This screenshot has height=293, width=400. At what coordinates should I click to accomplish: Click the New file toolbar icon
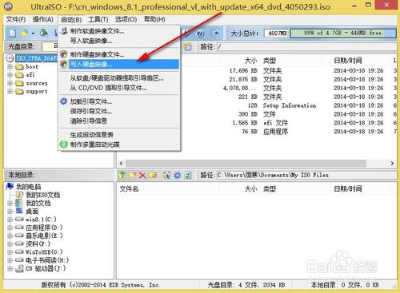pyautogui.click(x=12, y=33)
